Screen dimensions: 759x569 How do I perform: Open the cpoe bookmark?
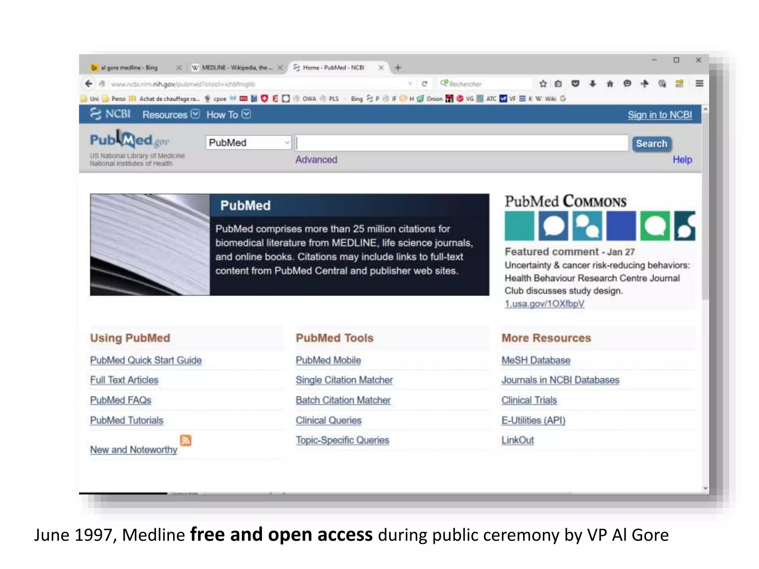tap(216, 99)
